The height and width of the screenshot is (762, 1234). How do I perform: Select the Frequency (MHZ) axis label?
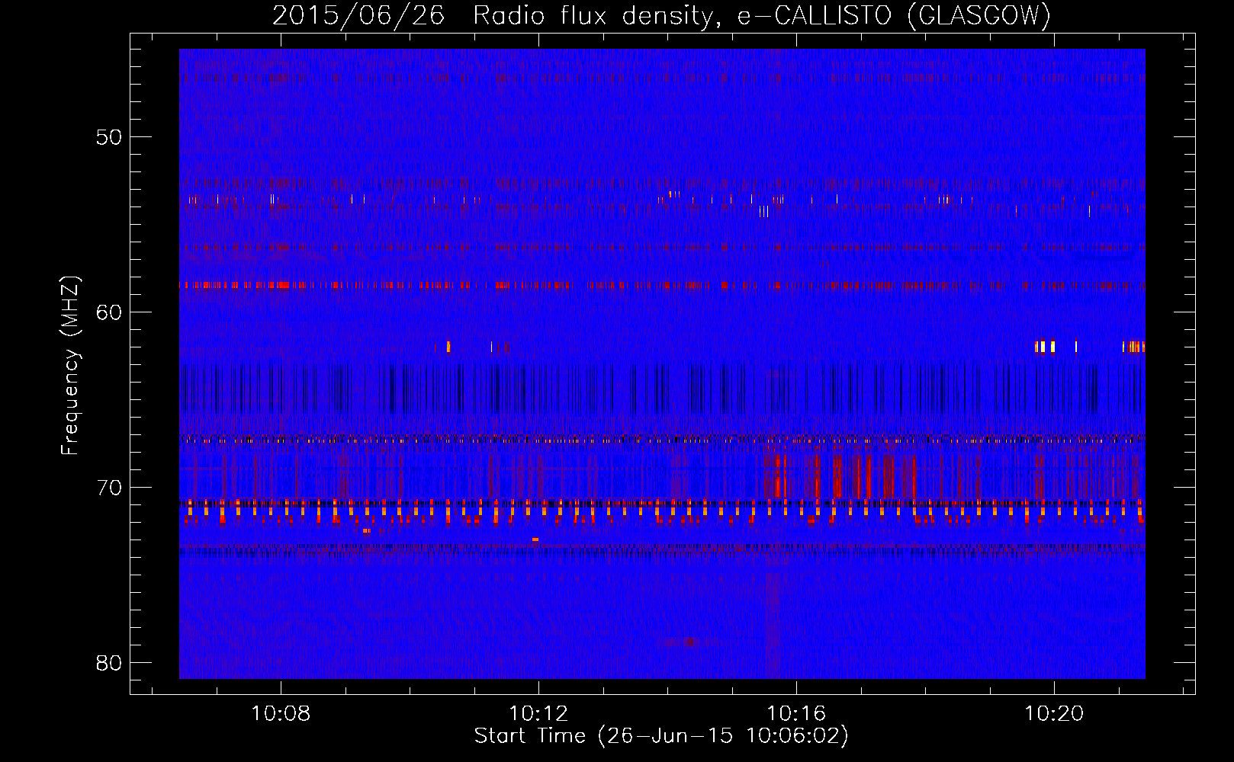70,366
